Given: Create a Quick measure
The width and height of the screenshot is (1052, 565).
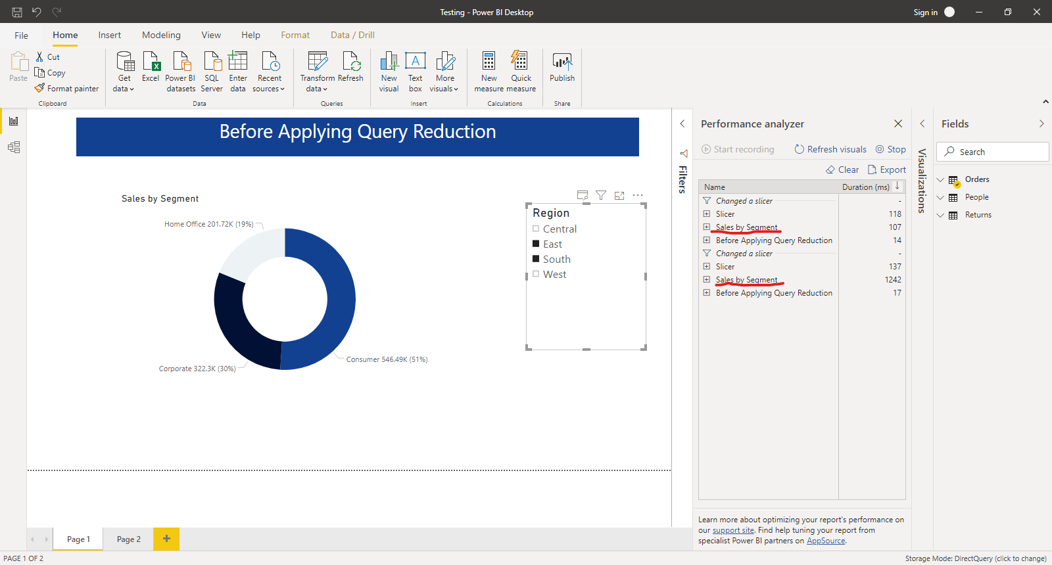Looking at the screenshot, I should (521, 72).
